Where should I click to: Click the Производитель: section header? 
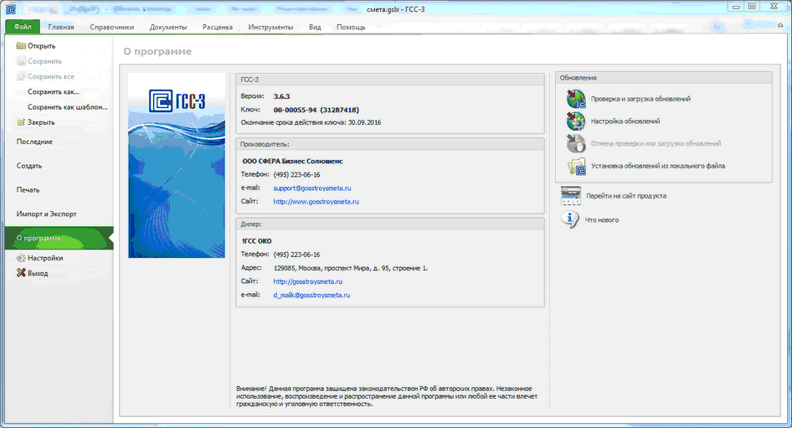click(x=390, y=145)
